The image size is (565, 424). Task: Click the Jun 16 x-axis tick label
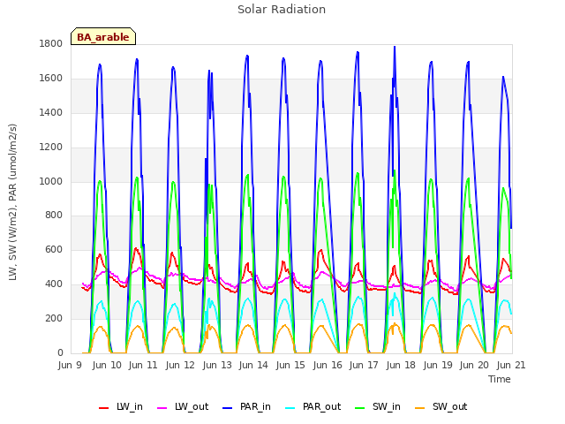328,365
